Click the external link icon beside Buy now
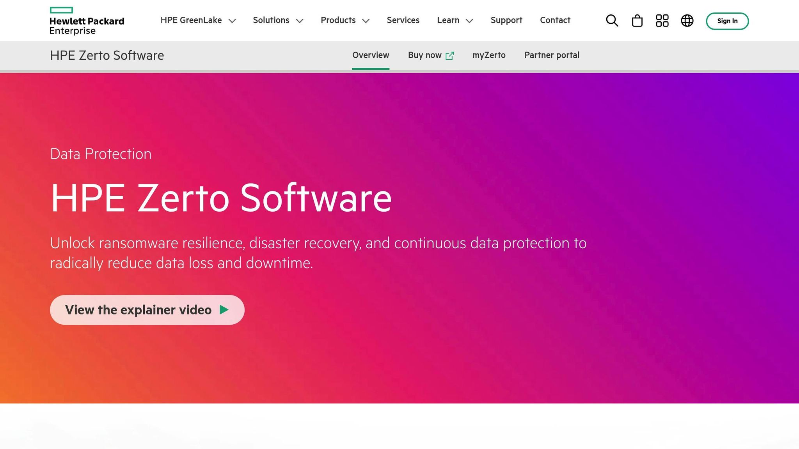 449,56
